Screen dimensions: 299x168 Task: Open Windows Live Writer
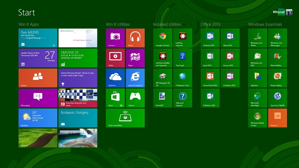(258, 38)
